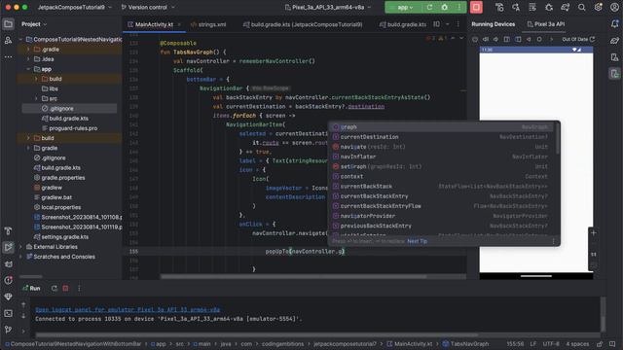
Task: Open more run actions in green toolbar
Action: [x=458, y=7]
